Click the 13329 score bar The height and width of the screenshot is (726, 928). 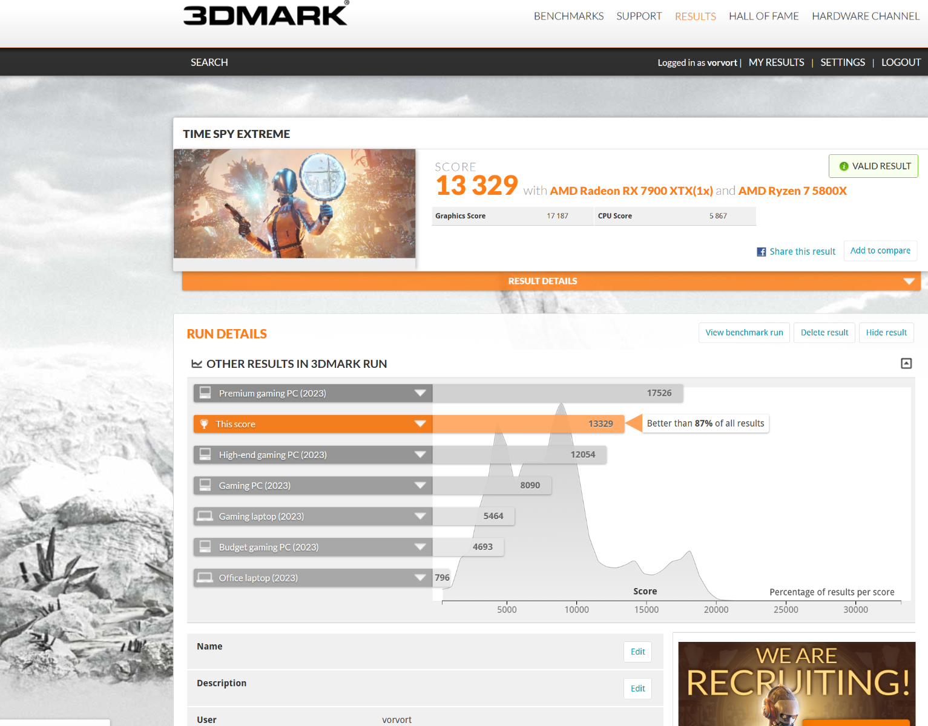coord(528,424)
